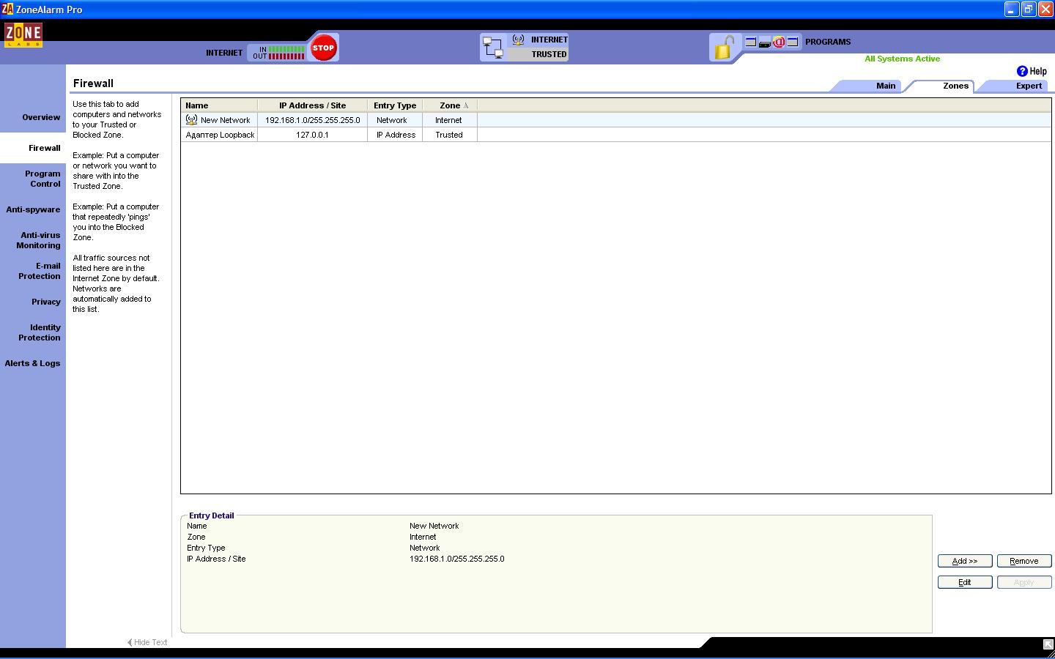Click the black modem program icon
Image resolution: width=1055 pixels, height=659 pixels.
765,43
